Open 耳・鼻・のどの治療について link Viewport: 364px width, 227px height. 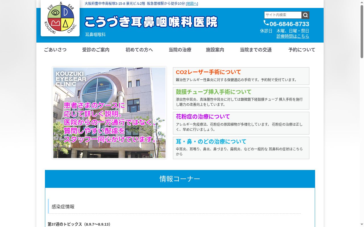coord(211,142)
